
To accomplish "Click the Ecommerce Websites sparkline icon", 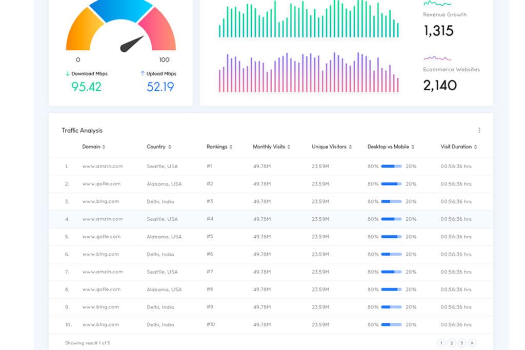I will pos(437,58).
